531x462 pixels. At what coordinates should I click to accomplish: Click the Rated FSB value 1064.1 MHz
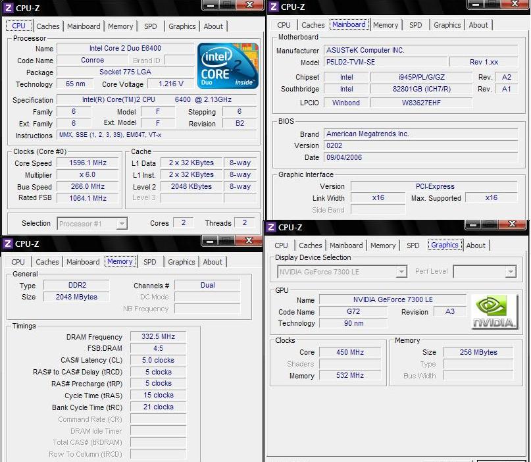(88, 198)
